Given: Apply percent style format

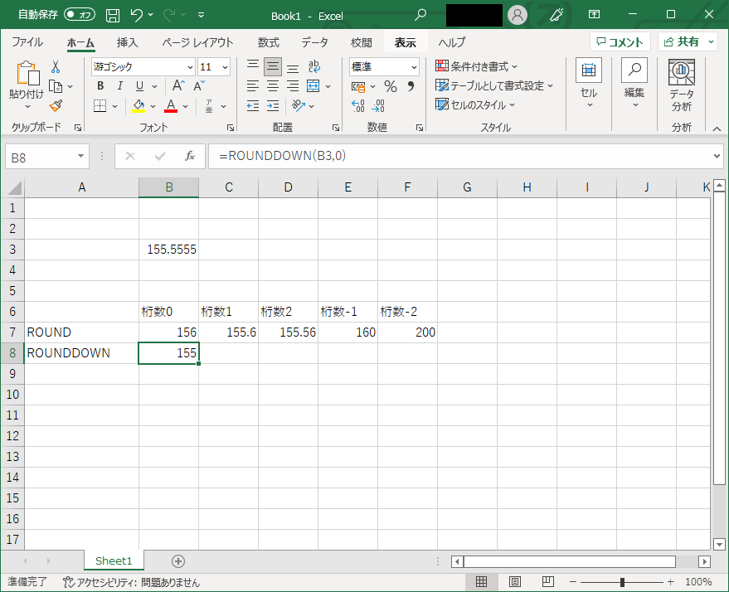Looking at the screenshot, I should 390,86.
